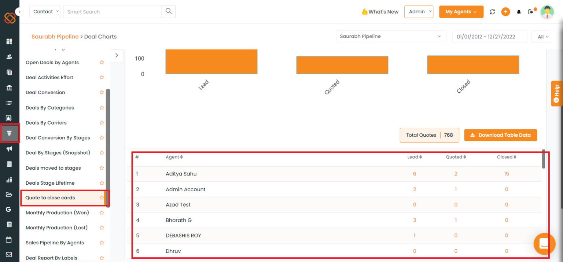Open notifications with the bell icon
Screen dimensions: 563x262
[518, 11]
